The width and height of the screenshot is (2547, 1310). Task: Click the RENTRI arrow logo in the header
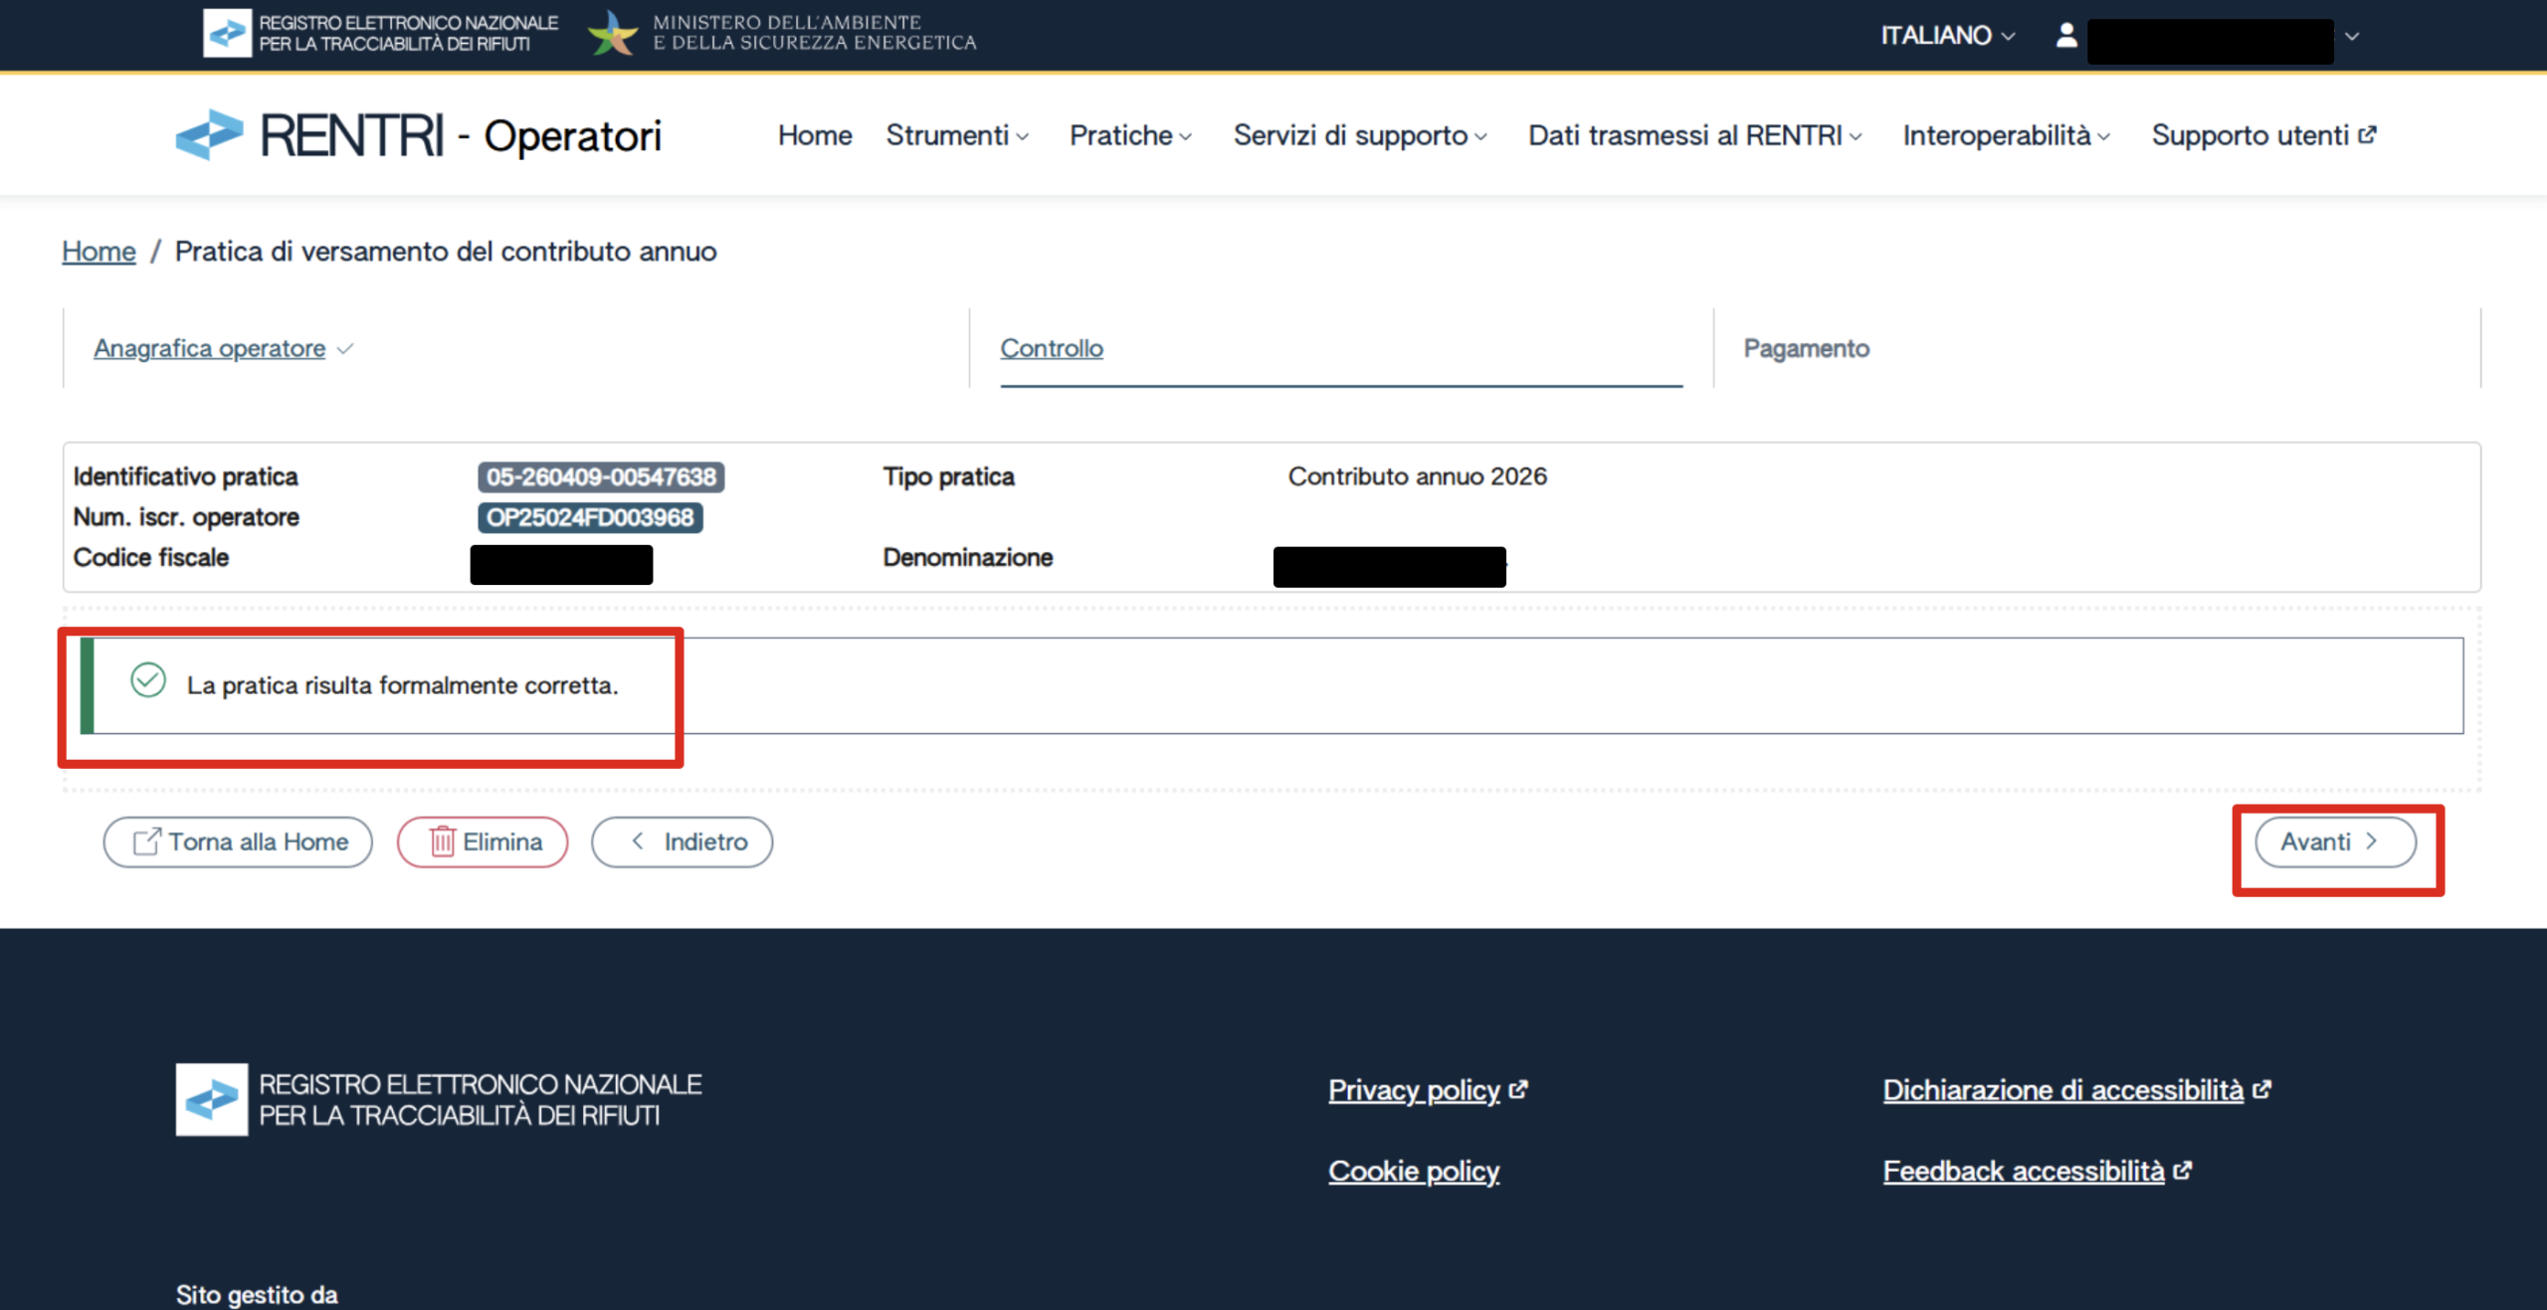(x=210, y=134)
